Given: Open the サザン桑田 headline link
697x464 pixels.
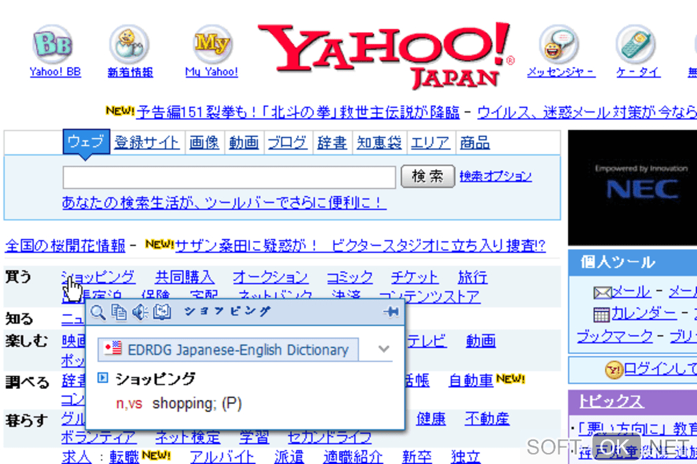Looking at the screenshot, I should (x=360, y=246).
